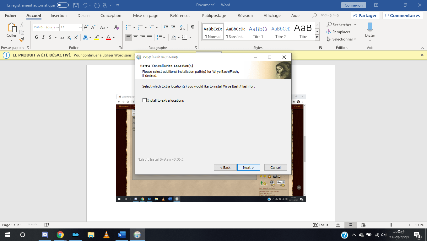The height and width of the screenshot is (241, 427).
Task: Undo the last action
Action: tap(85, 5)
